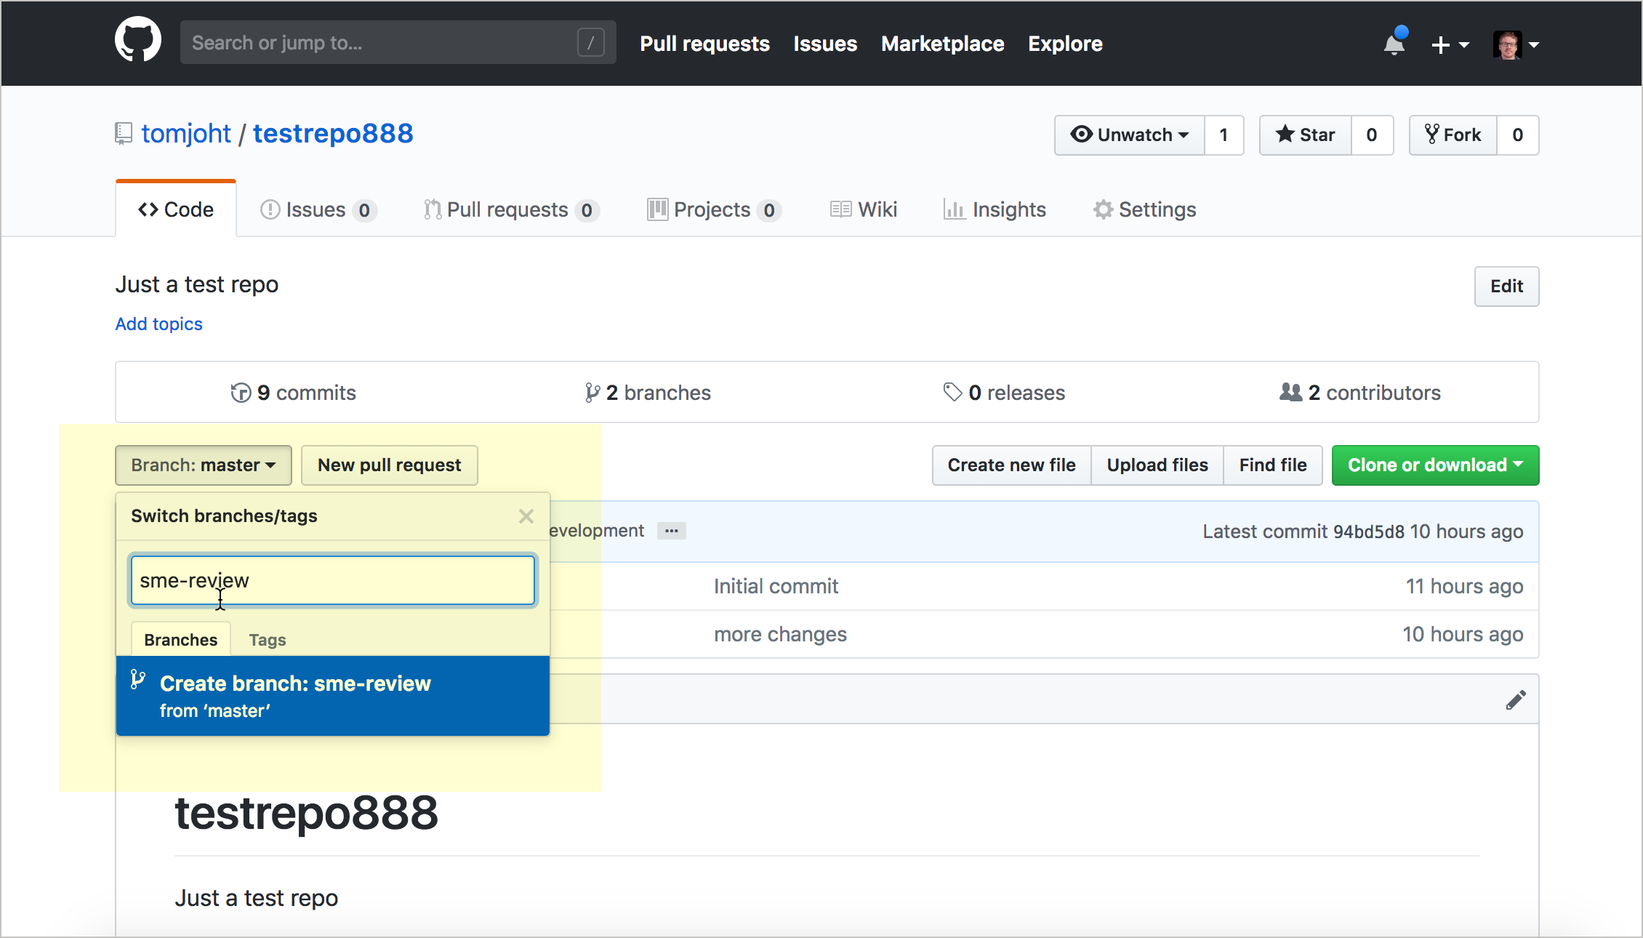Click the repository book icon beside tomjoht
This screenshot has width=1643, height=938.
click(122, 133)
